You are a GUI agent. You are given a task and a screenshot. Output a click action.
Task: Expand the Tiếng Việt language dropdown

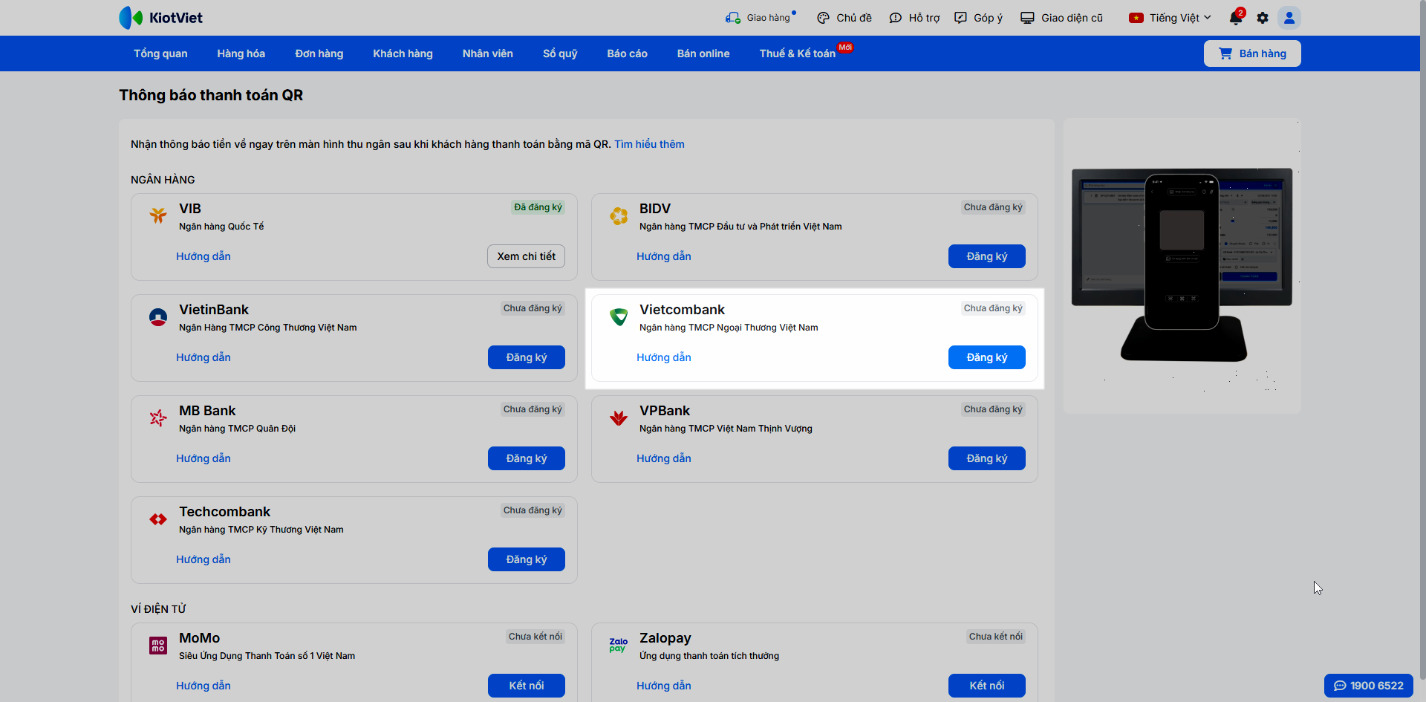[1171, 18]
